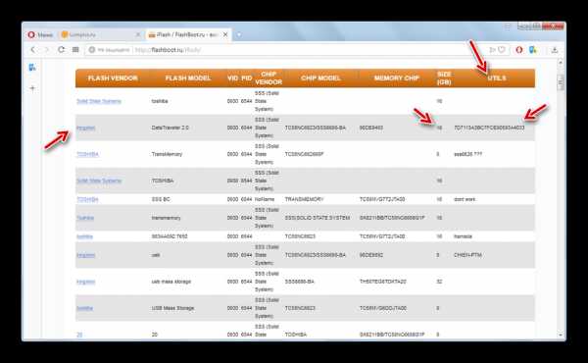Click the site security info icon

click(92, 50)
